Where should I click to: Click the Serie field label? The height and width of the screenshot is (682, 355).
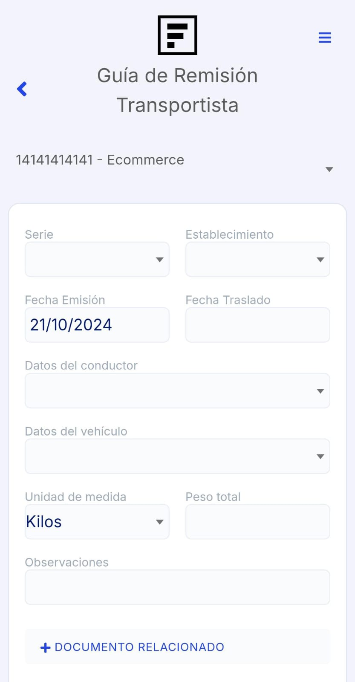point(39,234)
